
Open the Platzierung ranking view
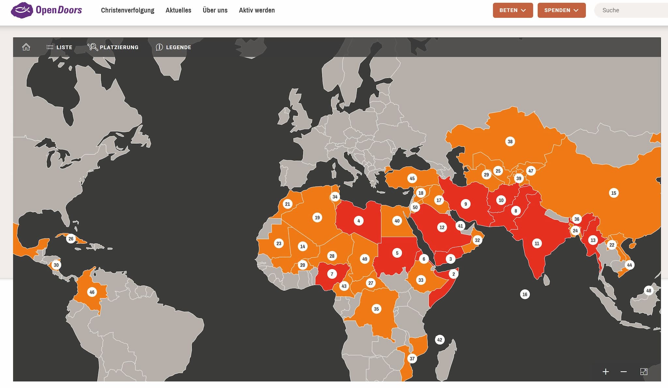[x=113, y=47]
